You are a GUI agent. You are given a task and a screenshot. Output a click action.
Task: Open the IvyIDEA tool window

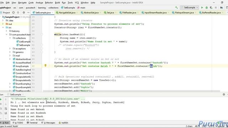click(x=63, y=123)
